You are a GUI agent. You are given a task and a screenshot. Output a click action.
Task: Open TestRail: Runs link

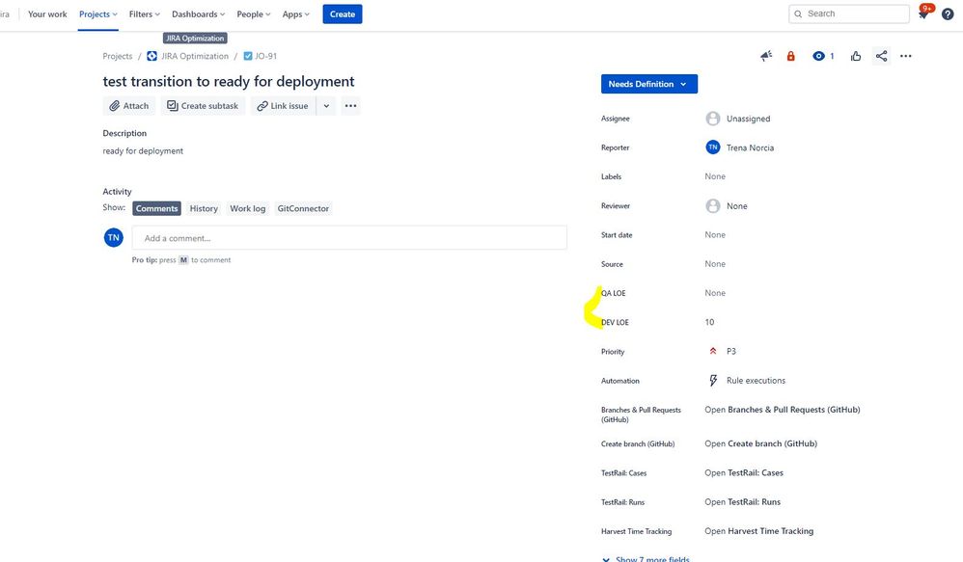[x=743, y=502]
